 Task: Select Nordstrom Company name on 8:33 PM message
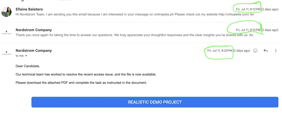click(34, 50)
